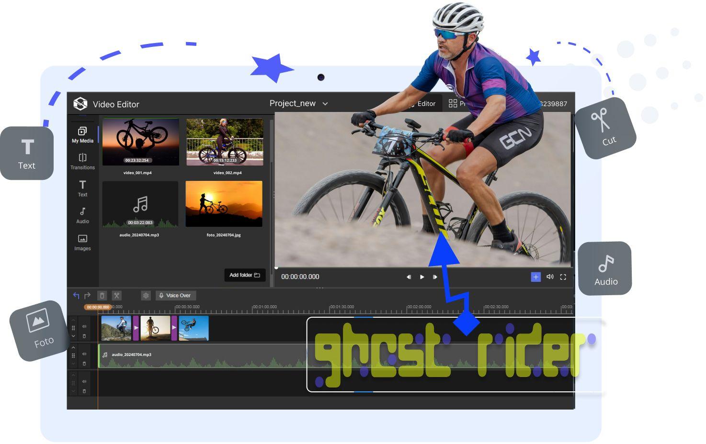Click the foto_20240704.jpg file name

pyautogui.click(x=224, y=235)
